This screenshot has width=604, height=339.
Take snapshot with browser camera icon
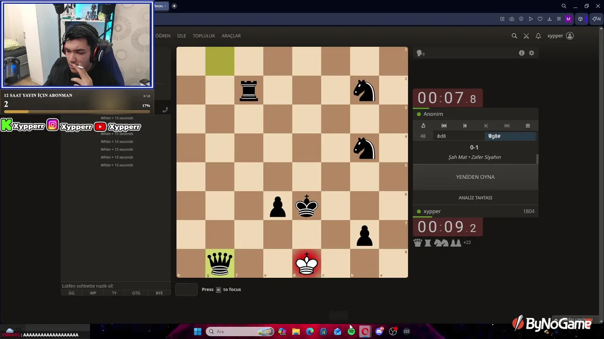[512, 19]
